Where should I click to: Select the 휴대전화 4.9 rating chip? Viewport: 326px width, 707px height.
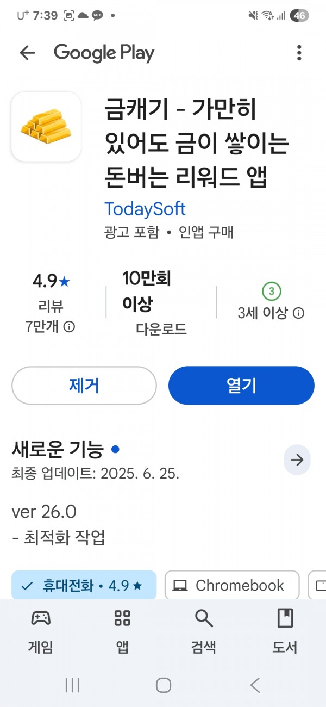(x=84, y=585)
